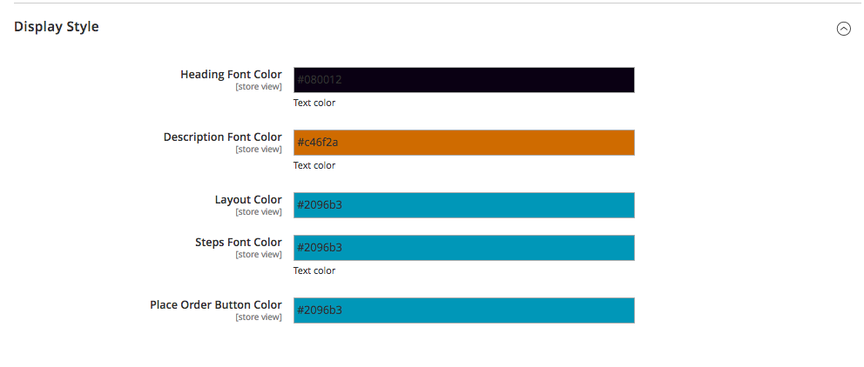The width and height of the screenshot is (864, 367).
Task: Click Text color note below Description Font Color
Action: click(x=314, y=166)
